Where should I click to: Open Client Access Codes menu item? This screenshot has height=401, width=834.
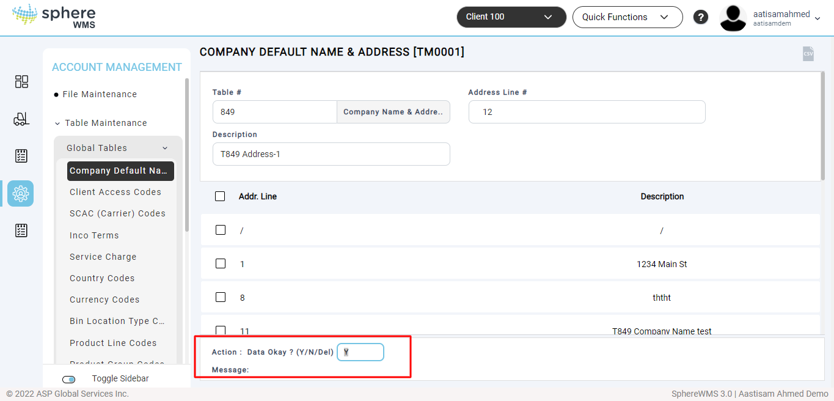point(115,192)
